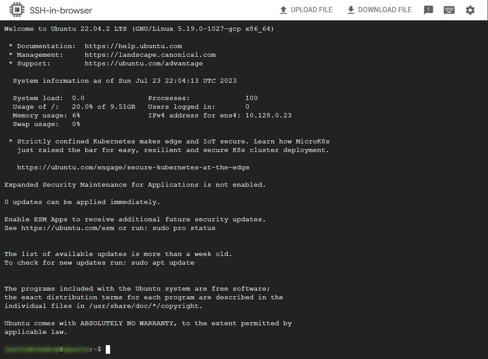The image size is (488, 359).
Task: Open the settings gear menu
Action: point(470,10)
